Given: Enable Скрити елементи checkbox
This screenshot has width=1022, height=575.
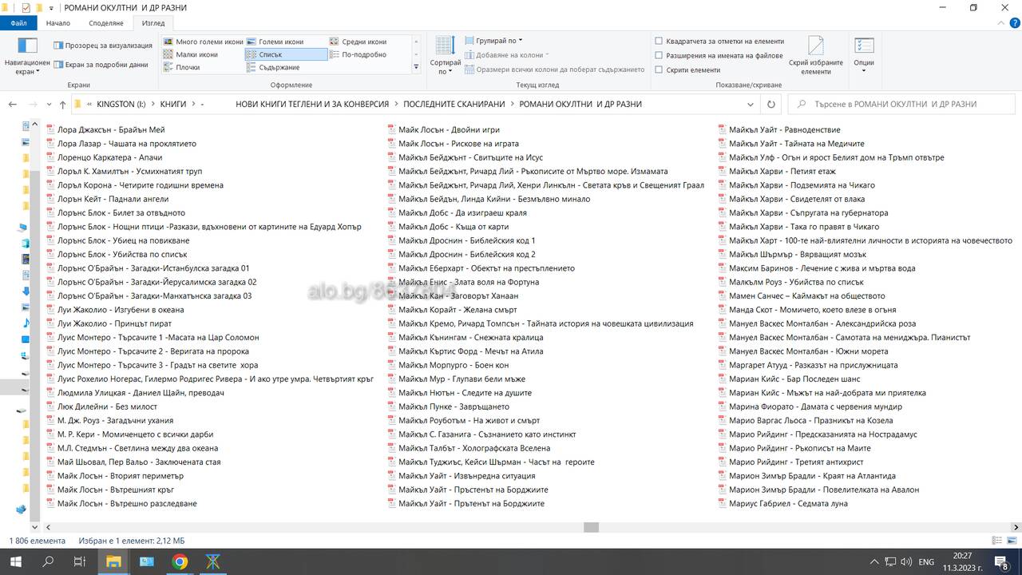Looking at the screenshot, I should coord(659,69).
